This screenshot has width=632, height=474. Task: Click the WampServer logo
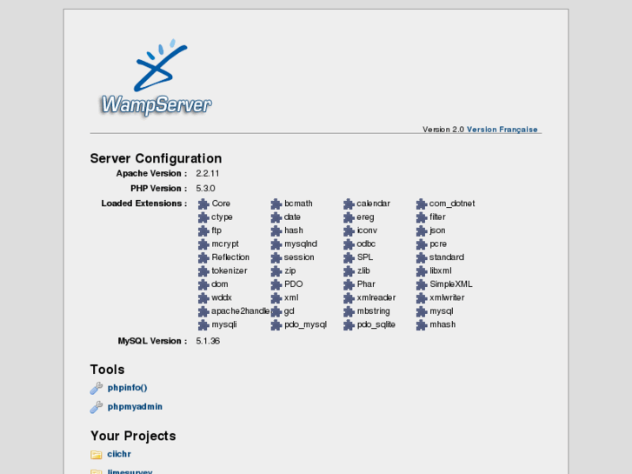pyautogui.click(x=156, y=77)
